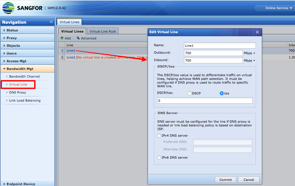Image resolution: width=295 pixels, height=186 pixels.
Task: Open the Outbound Mbps unit dropdown
Action: [250, 53]
